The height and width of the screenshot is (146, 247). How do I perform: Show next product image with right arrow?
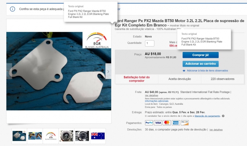pyautogui.click(x=108, y=71)
